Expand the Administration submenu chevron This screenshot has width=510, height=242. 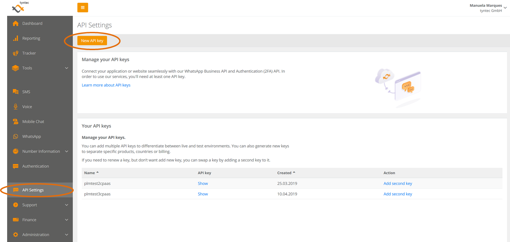click(67, 235)
